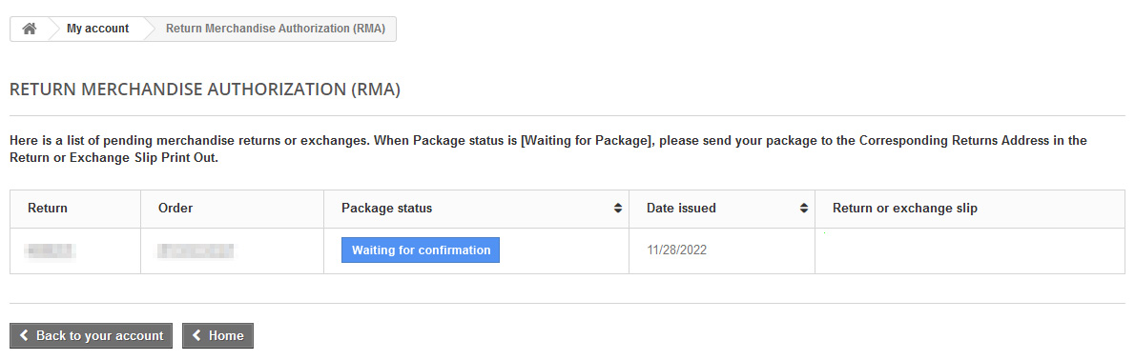Open the blurred order reference entry
Image resolution: width=1135 pixels, height=360 pixels.
[x=196, y=250]
